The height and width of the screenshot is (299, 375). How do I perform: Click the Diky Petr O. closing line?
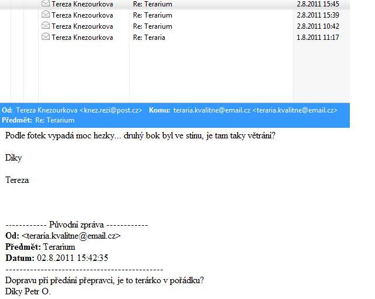[x=28, y=291]
